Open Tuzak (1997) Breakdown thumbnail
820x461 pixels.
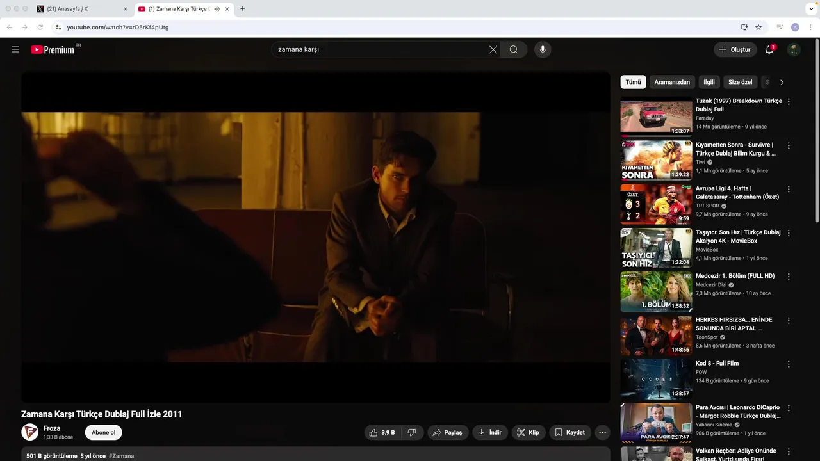coord(656,116)
